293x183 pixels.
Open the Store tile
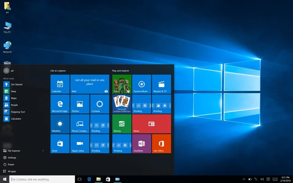click(x=60, y=143)
